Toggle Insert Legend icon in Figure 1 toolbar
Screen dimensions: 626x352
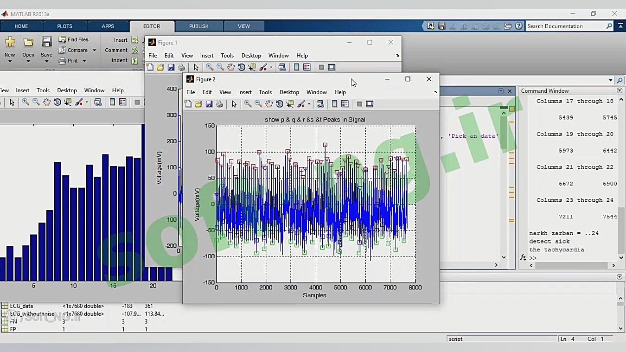pyautogui.click(x=307, y=67)
